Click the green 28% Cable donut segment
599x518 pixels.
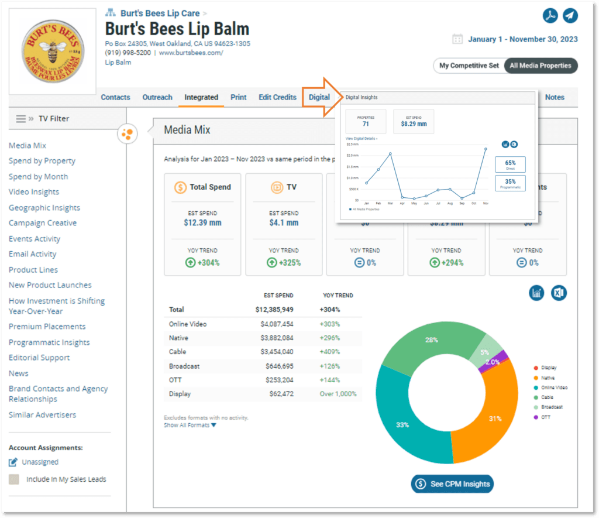click(432, 340)
